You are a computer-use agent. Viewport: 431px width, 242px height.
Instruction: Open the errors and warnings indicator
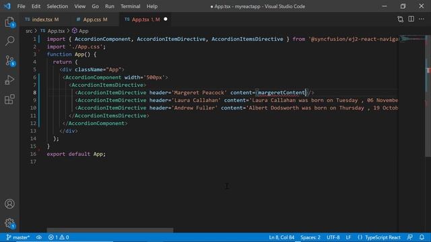(x=59, y=237)
